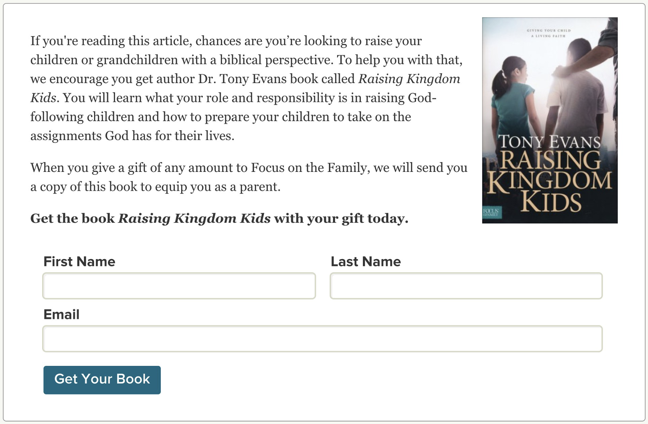Click the paragraph starting If you're reading
Screen dimensions: 648x424
(x=245, y=88)
